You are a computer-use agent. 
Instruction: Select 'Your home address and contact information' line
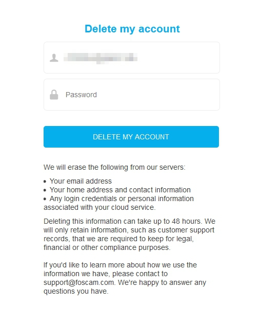(120, 190)
